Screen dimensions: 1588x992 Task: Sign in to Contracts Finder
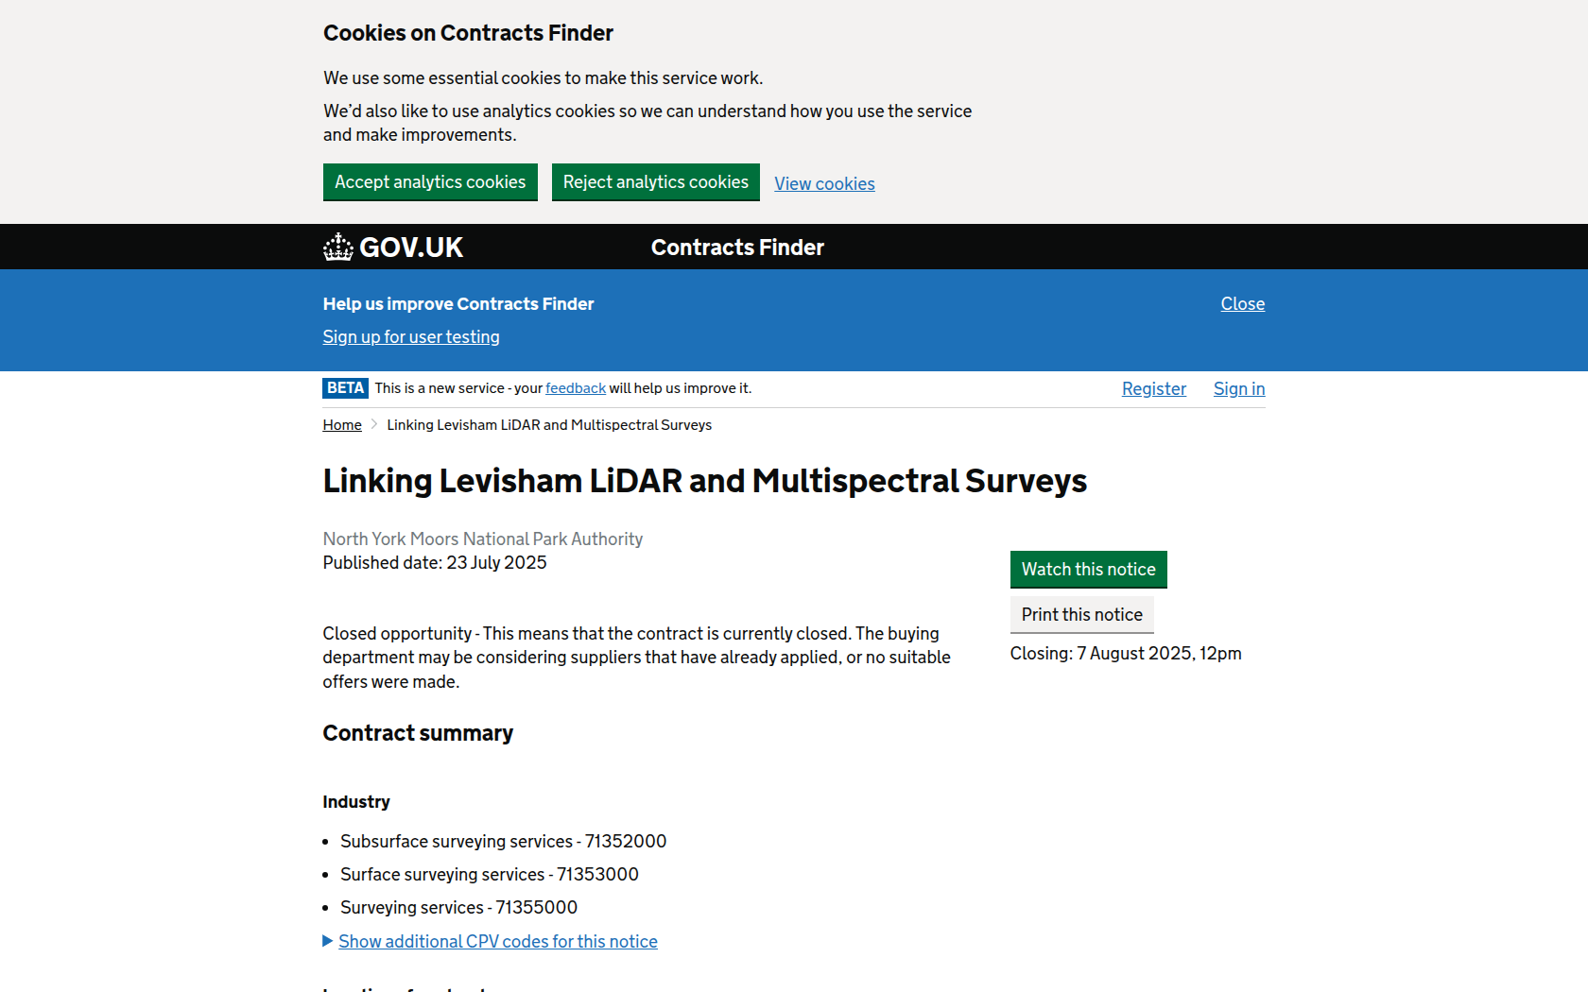[1238, 388]
